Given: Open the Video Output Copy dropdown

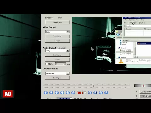Looking at the screenshot, I should point(57,32).
